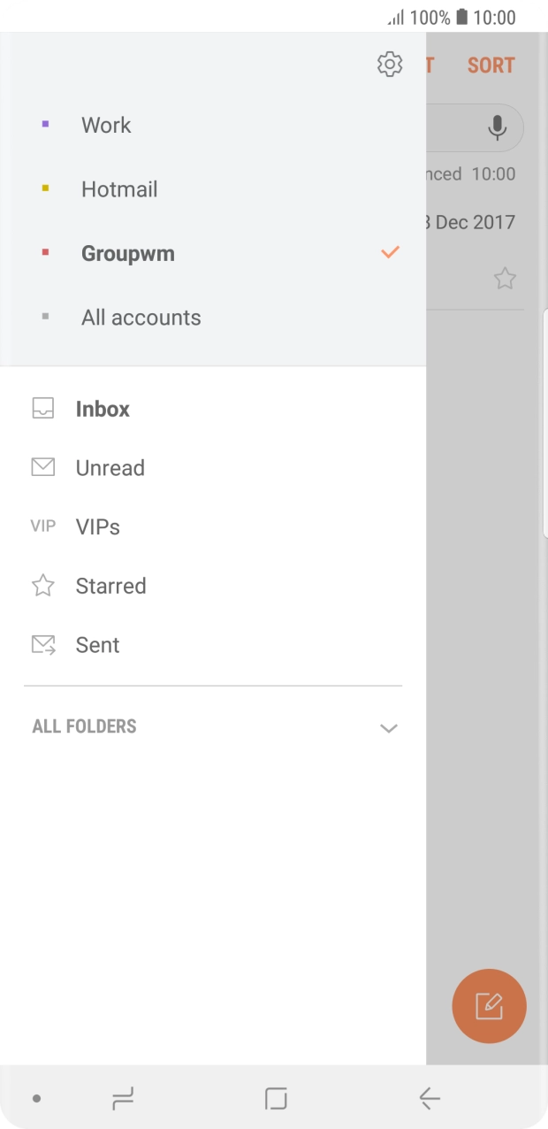Start voice search with the microphone icon
This screenshot has width=548, height=1129.
point(496,127)
